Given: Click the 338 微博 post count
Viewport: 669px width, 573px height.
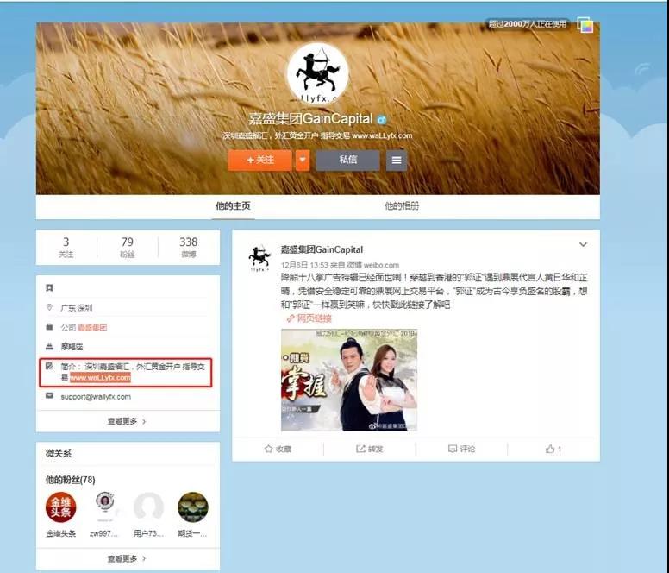Looking at the screenshot, I should coord(189,247).
